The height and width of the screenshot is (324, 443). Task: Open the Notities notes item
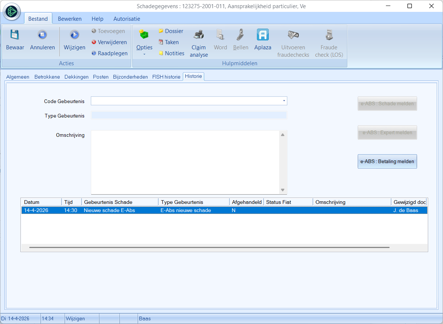[172, 53]
